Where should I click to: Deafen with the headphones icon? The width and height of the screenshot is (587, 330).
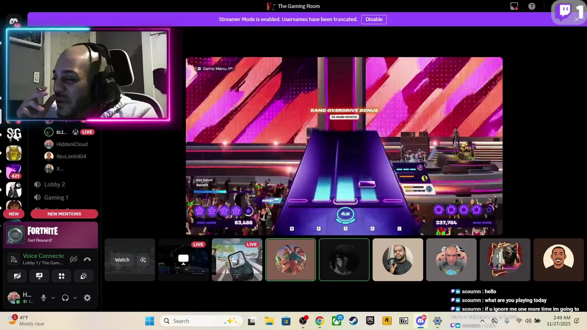pos(65,298)
